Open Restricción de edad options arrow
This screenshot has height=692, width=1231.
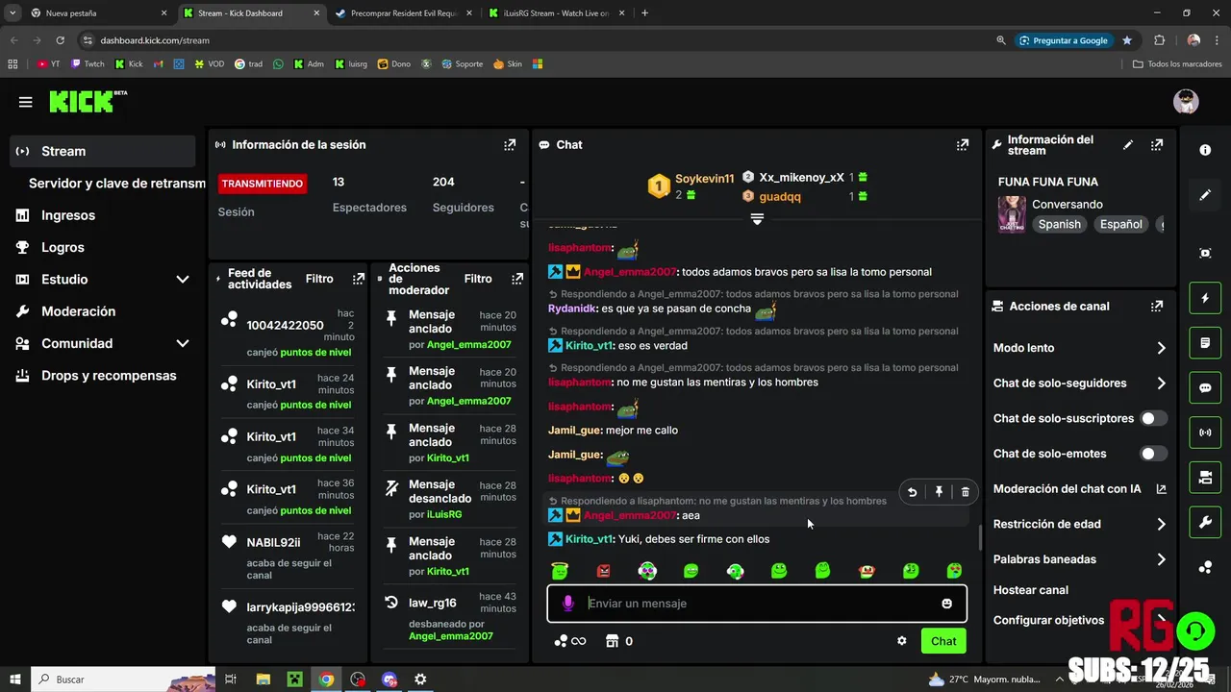pos(1161,525)
